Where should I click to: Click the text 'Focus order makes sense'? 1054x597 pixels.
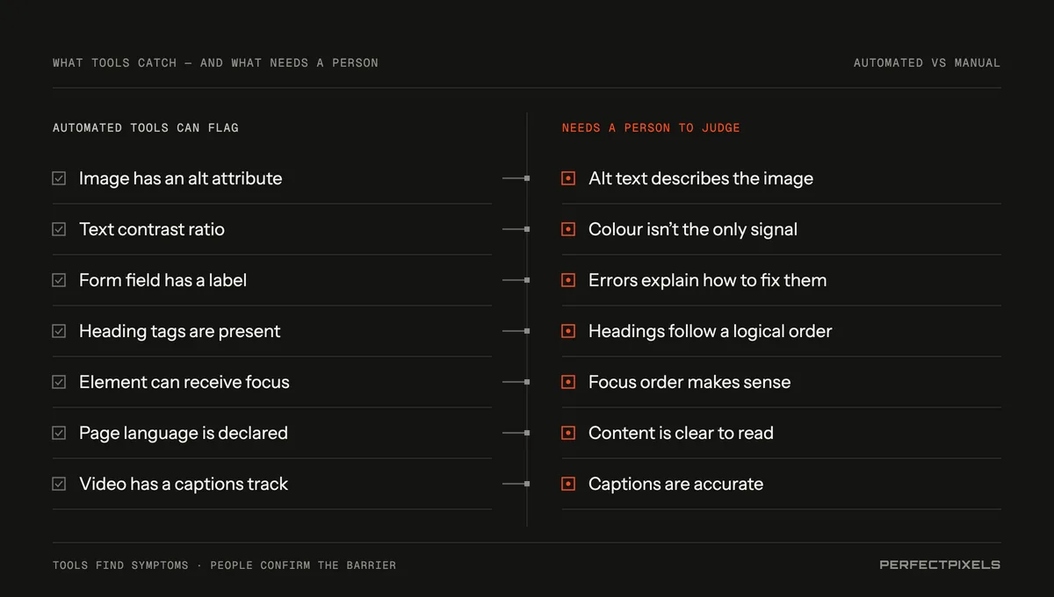689,382
